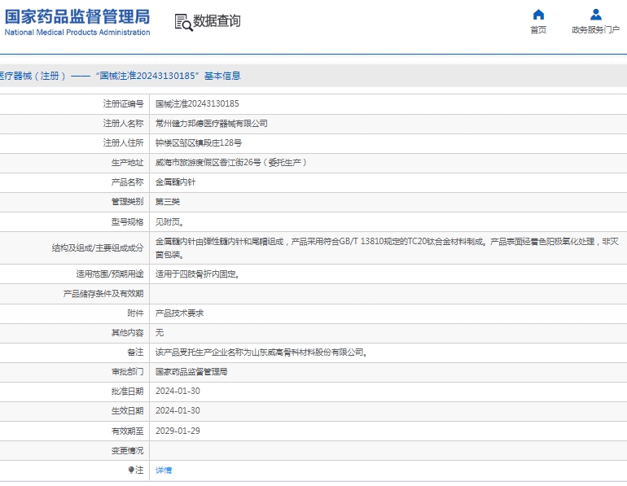Image resolution: width=627 pixels, height=486 pixels.
Task: Select registrant address 钟楼区邹区镇殷庄128号
Action: pos(199,143)
